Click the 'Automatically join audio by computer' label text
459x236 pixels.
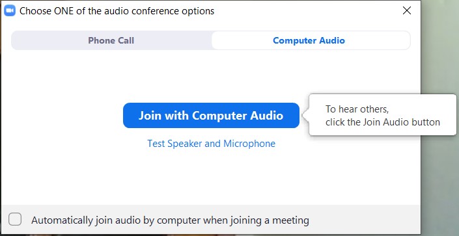tap(170, 220)
